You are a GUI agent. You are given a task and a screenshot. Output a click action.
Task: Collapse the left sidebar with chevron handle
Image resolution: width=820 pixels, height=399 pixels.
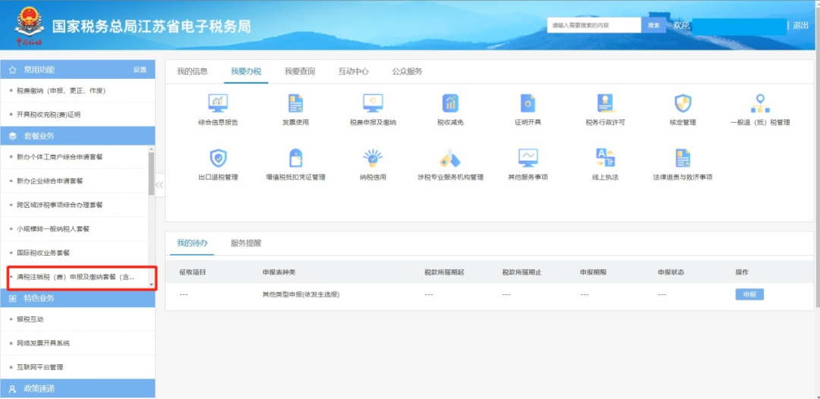click(159, 185)
